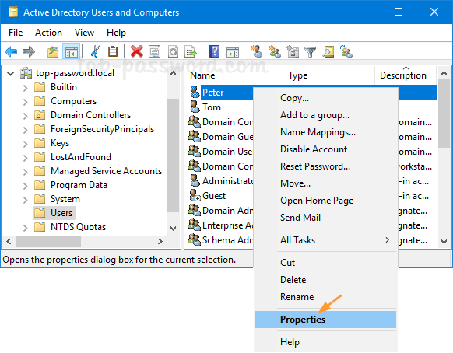
Task: Choose Name Mappings... from context menu
Action: 325,132
